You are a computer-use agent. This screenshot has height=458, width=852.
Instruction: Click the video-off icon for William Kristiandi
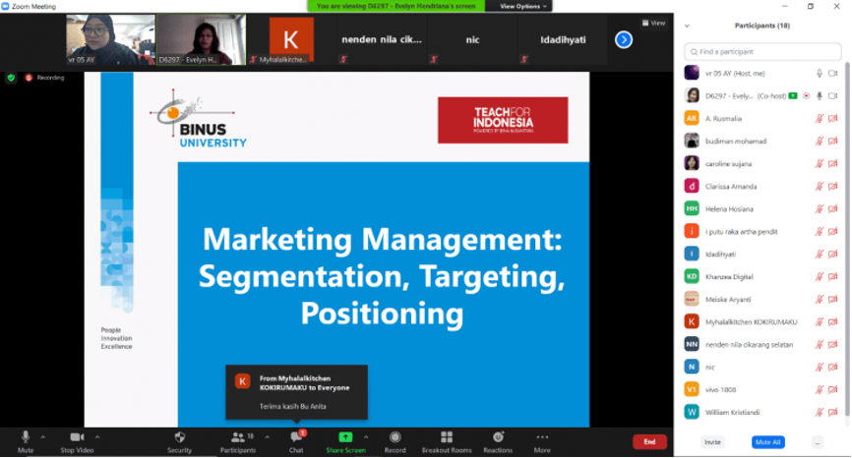point(832,413)
